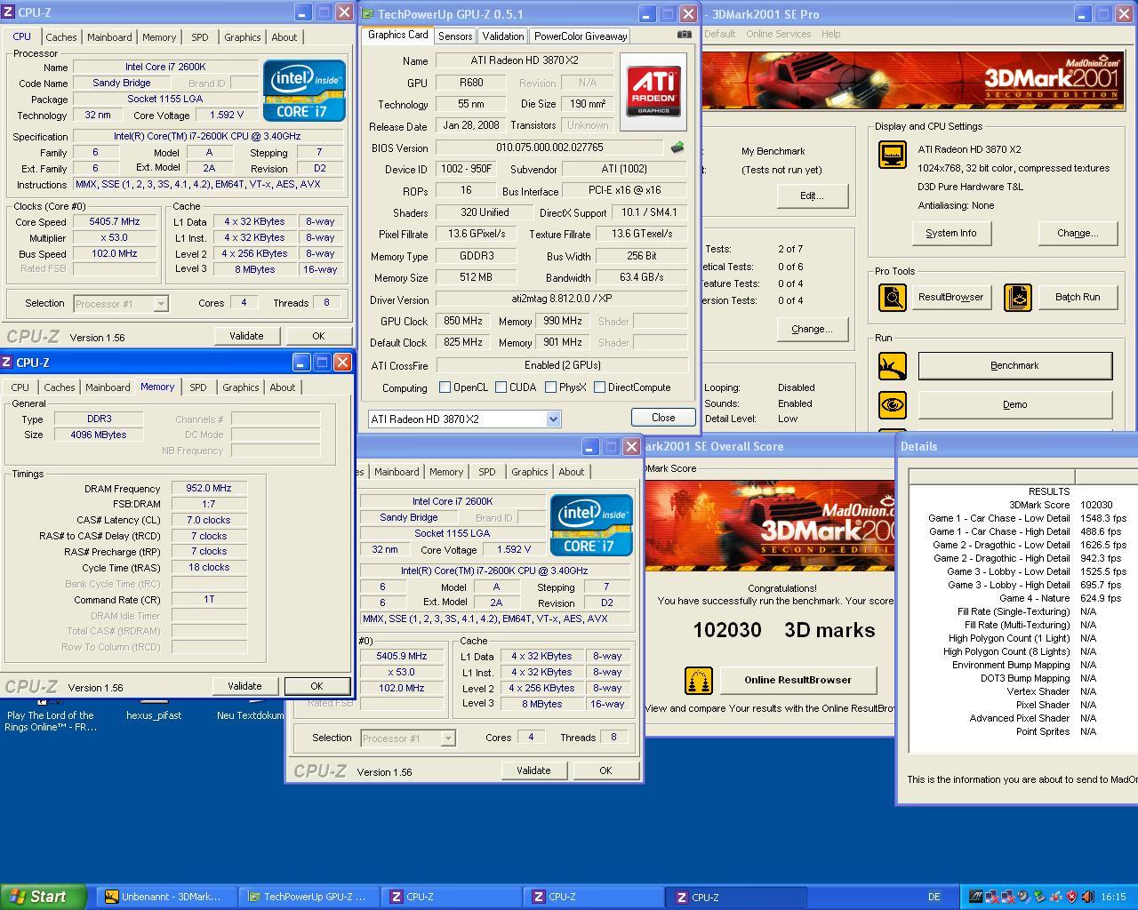Image resolution: width=1138 pixels, height=910 pixels.
Task: Click the second disconnected network tray icon
Action: click(x=1008, y=897)
